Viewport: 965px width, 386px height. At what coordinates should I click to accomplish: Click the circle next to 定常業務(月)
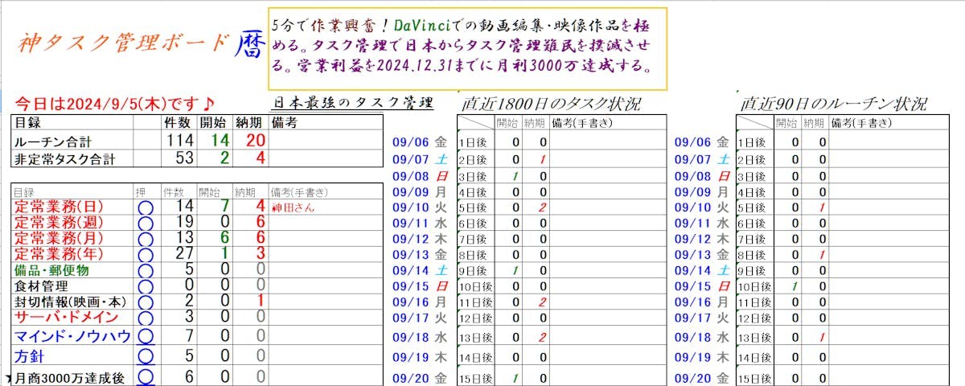coord(145,239)
